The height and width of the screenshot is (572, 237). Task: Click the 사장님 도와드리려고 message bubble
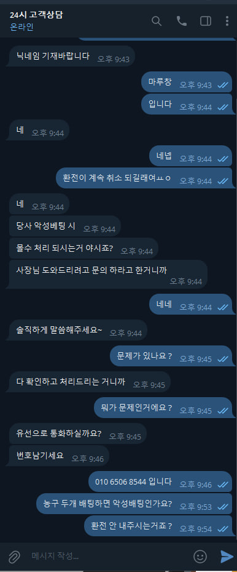tap(106, 275)
